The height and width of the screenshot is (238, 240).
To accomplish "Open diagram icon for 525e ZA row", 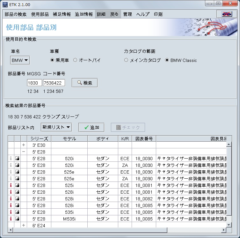I will tap(17, 178).
